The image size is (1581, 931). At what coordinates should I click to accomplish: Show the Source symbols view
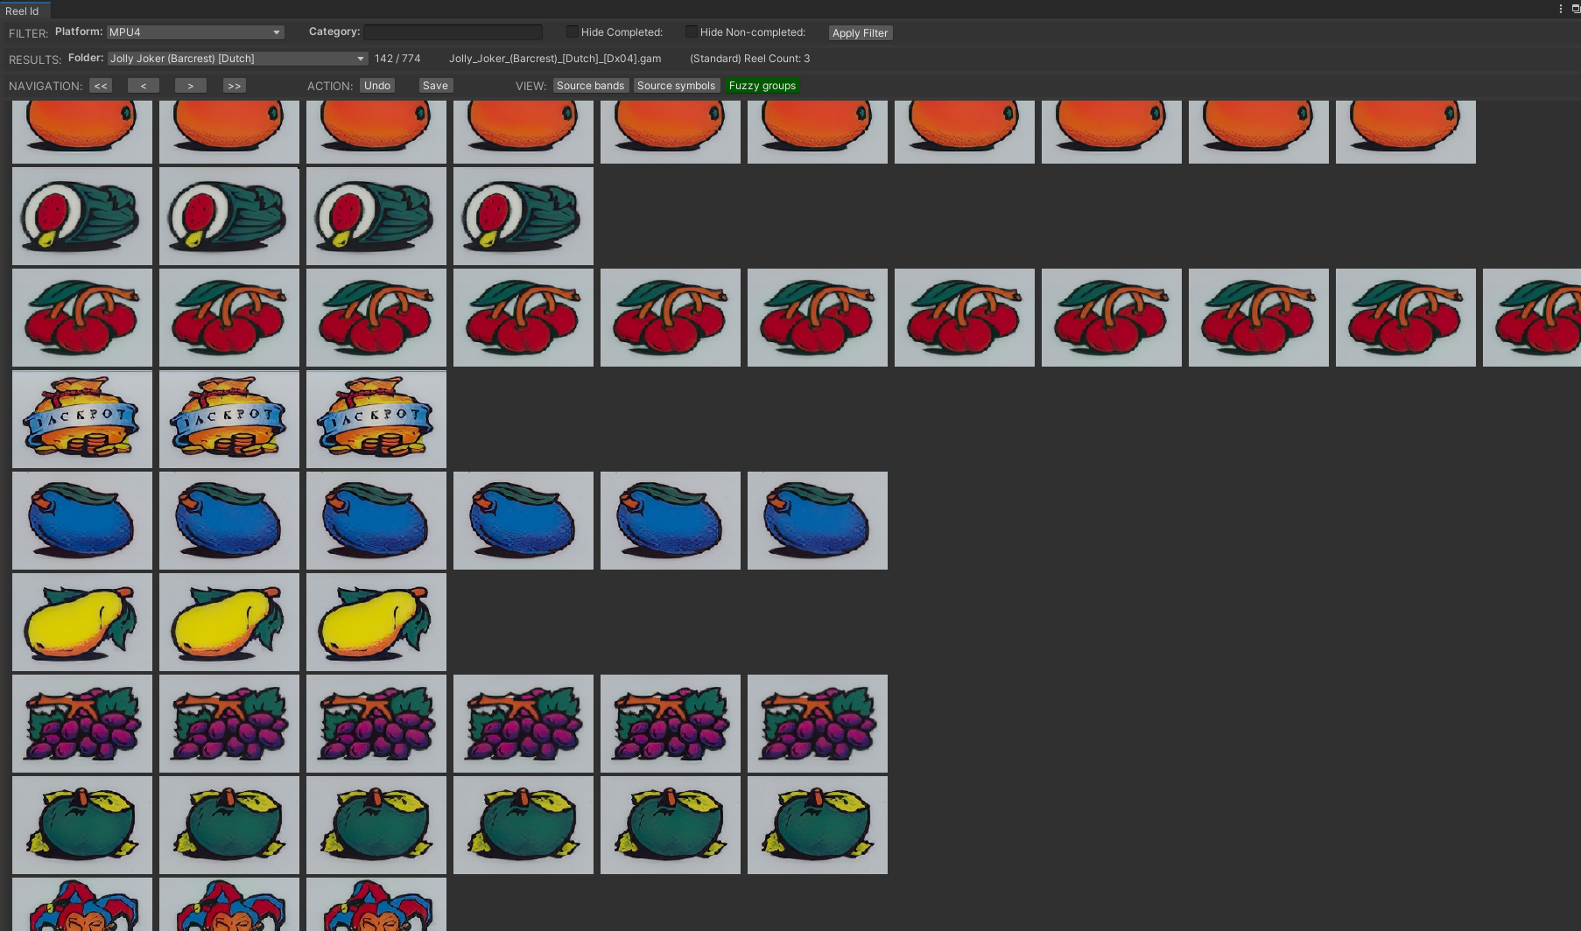pos(676,86)
